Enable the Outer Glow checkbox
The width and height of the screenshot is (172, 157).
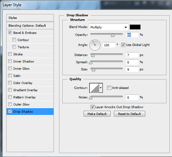tap(10, 104)
